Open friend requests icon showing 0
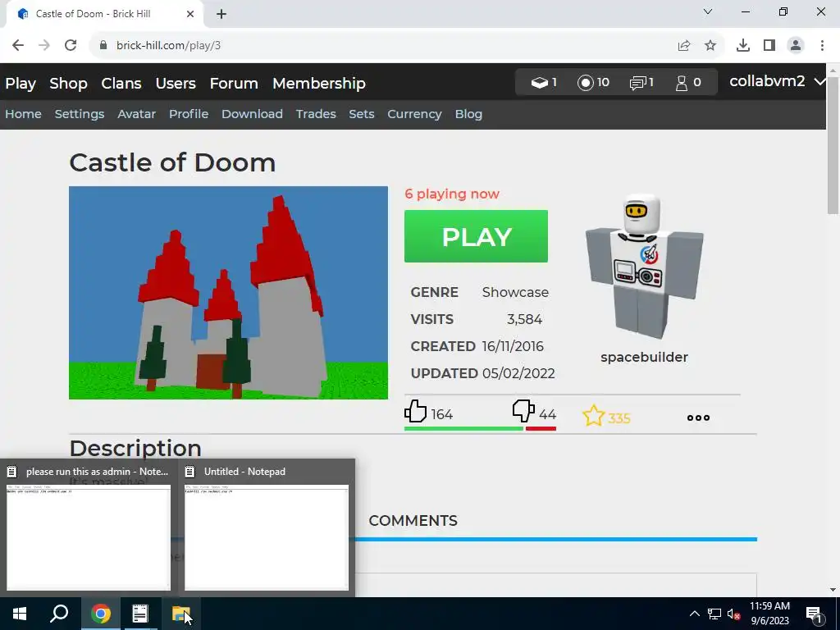 682,83
